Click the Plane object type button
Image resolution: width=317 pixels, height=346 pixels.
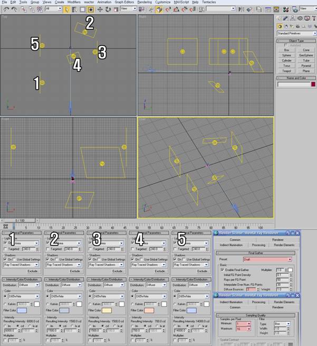(x=306, y=71)
